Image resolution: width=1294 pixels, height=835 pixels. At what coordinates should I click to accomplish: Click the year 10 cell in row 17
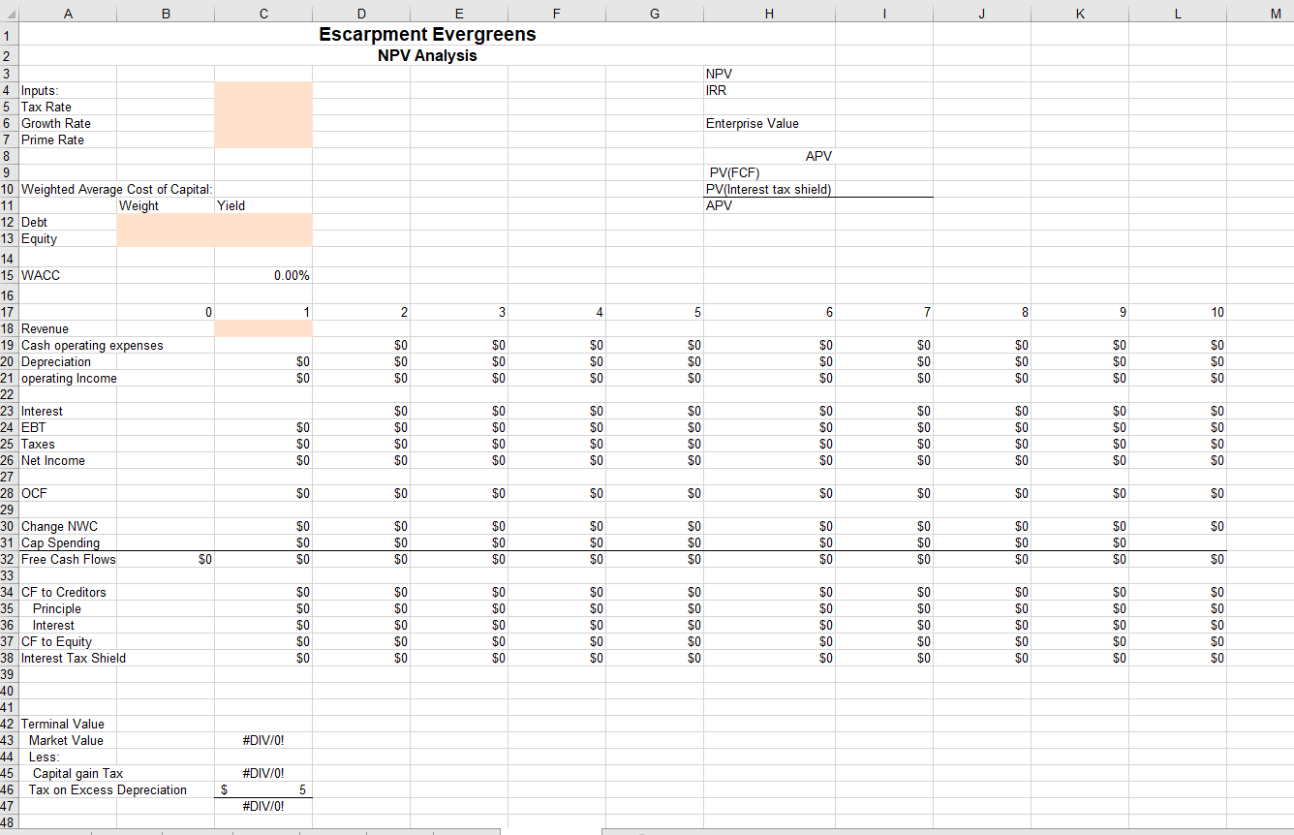pos(1178,312)
